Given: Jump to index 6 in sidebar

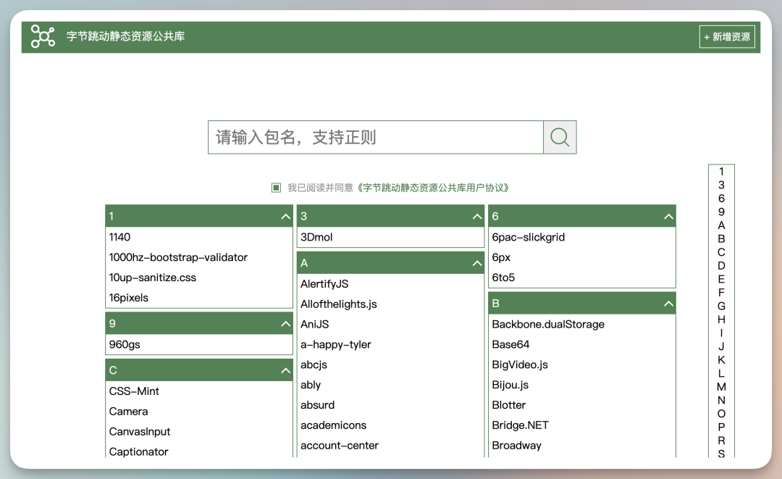Looking at the screenshot, I should click(721, 199).
